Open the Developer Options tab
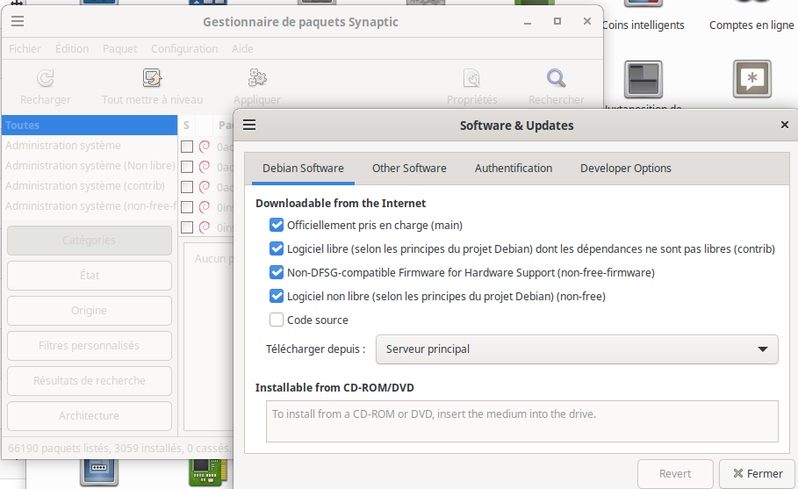The height and width of the screenshot is (489, 798). (x=625, y=168)
